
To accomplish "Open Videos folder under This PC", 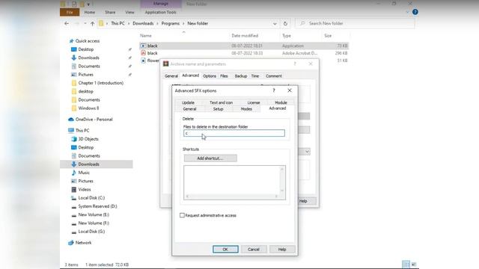I will pyautogui.click(x=85, y=189).
